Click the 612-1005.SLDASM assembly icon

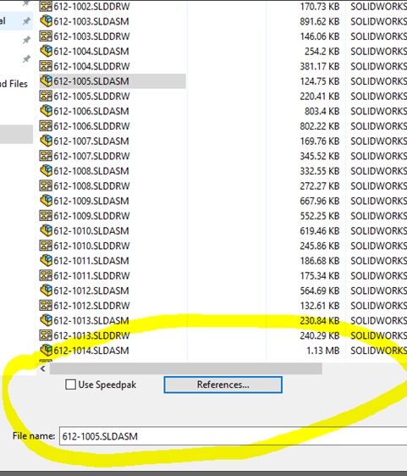46,80
